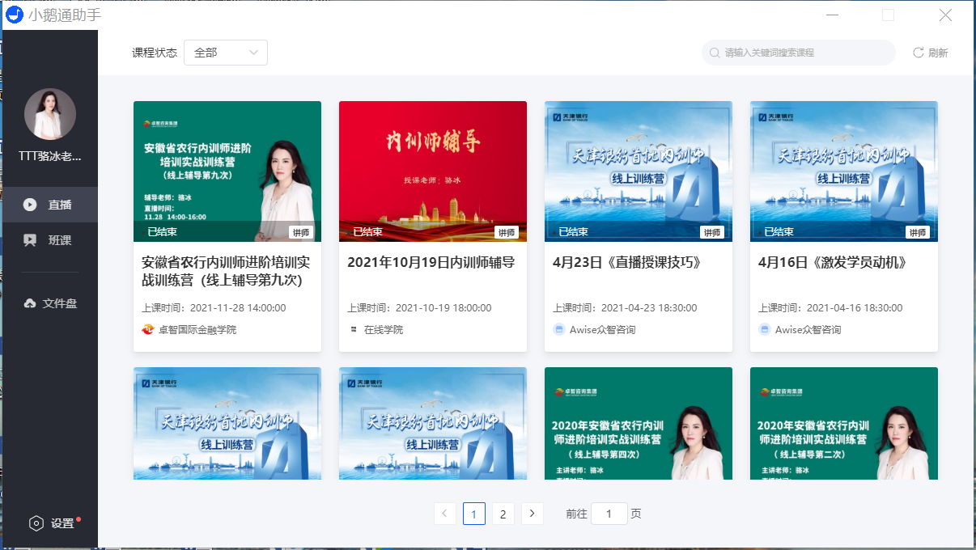Click 讲师 badge on 4月16日 card
The image size is (976, 550).
(x=918, y=232)
